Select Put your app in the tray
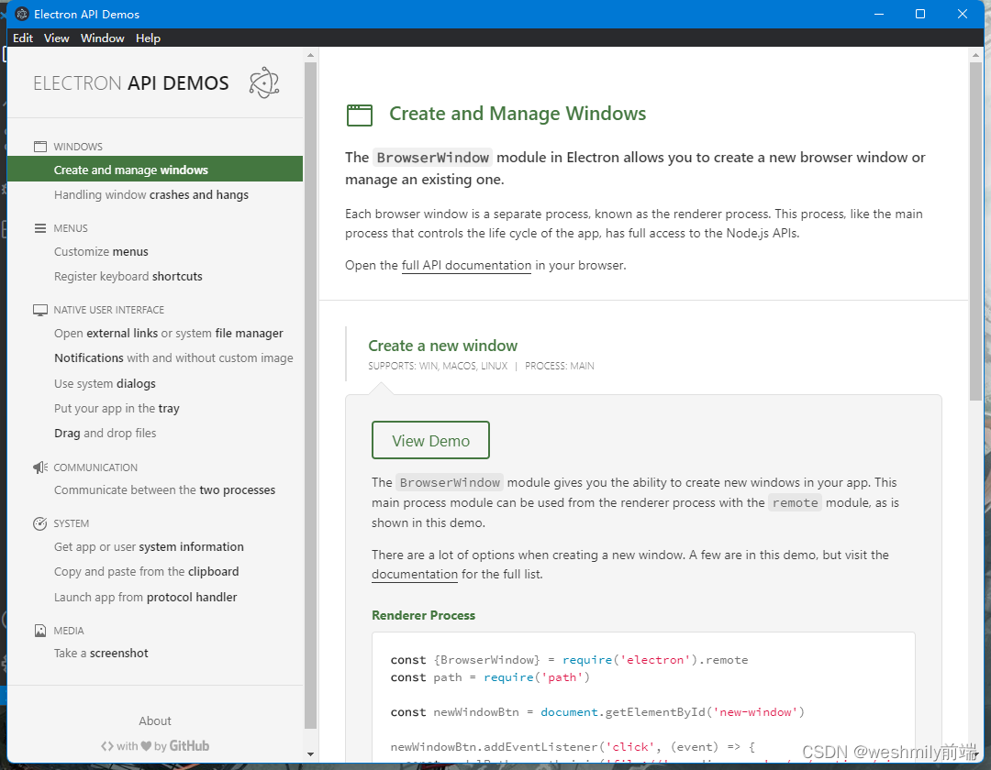The height and width of the screenshot is (770, 991). tap(117, 408)
